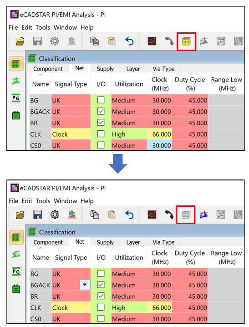Click black phone handset in bottom window
This screenshot has width=249, height=327.
169,215
